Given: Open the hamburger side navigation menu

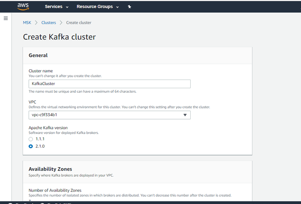Looking at the screenshot, I should [6, 18].
